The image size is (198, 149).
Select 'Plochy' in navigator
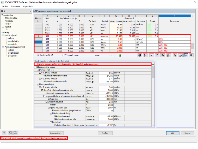(8, 24)
